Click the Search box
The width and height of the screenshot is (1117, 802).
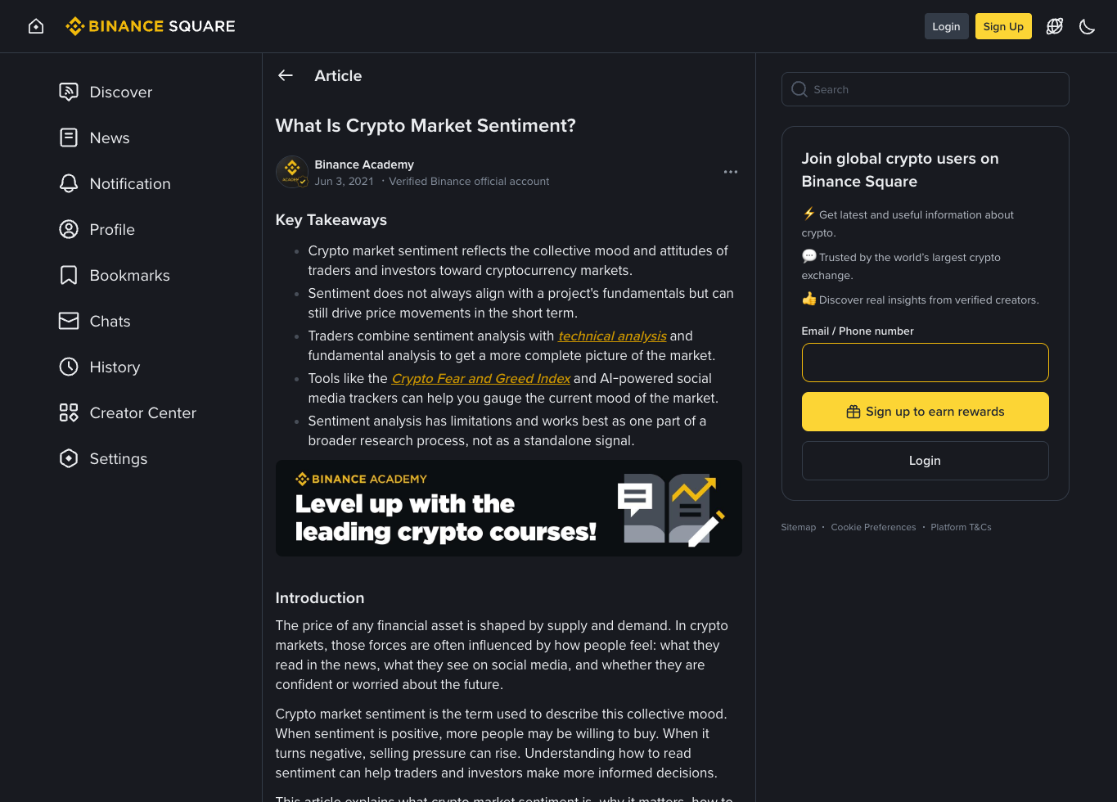pos(925,89)
